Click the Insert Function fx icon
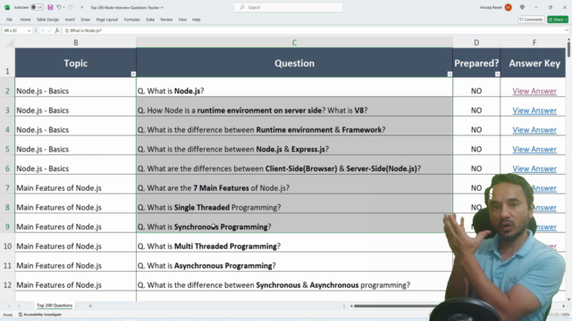Screen dimensions: 572x321 (x=57, y=30)
